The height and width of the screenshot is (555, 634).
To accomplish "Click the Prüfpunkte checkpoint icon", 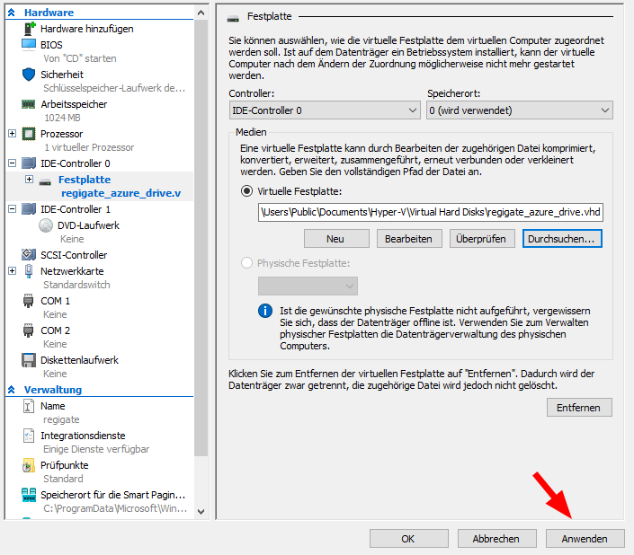I will coord(28,465).
